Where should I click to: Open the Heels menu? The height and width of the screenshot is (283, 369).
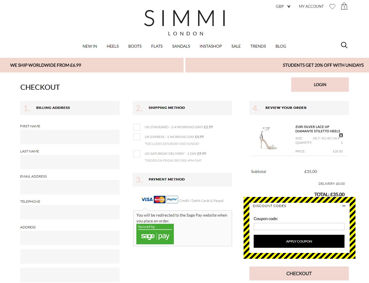[113, 46]
